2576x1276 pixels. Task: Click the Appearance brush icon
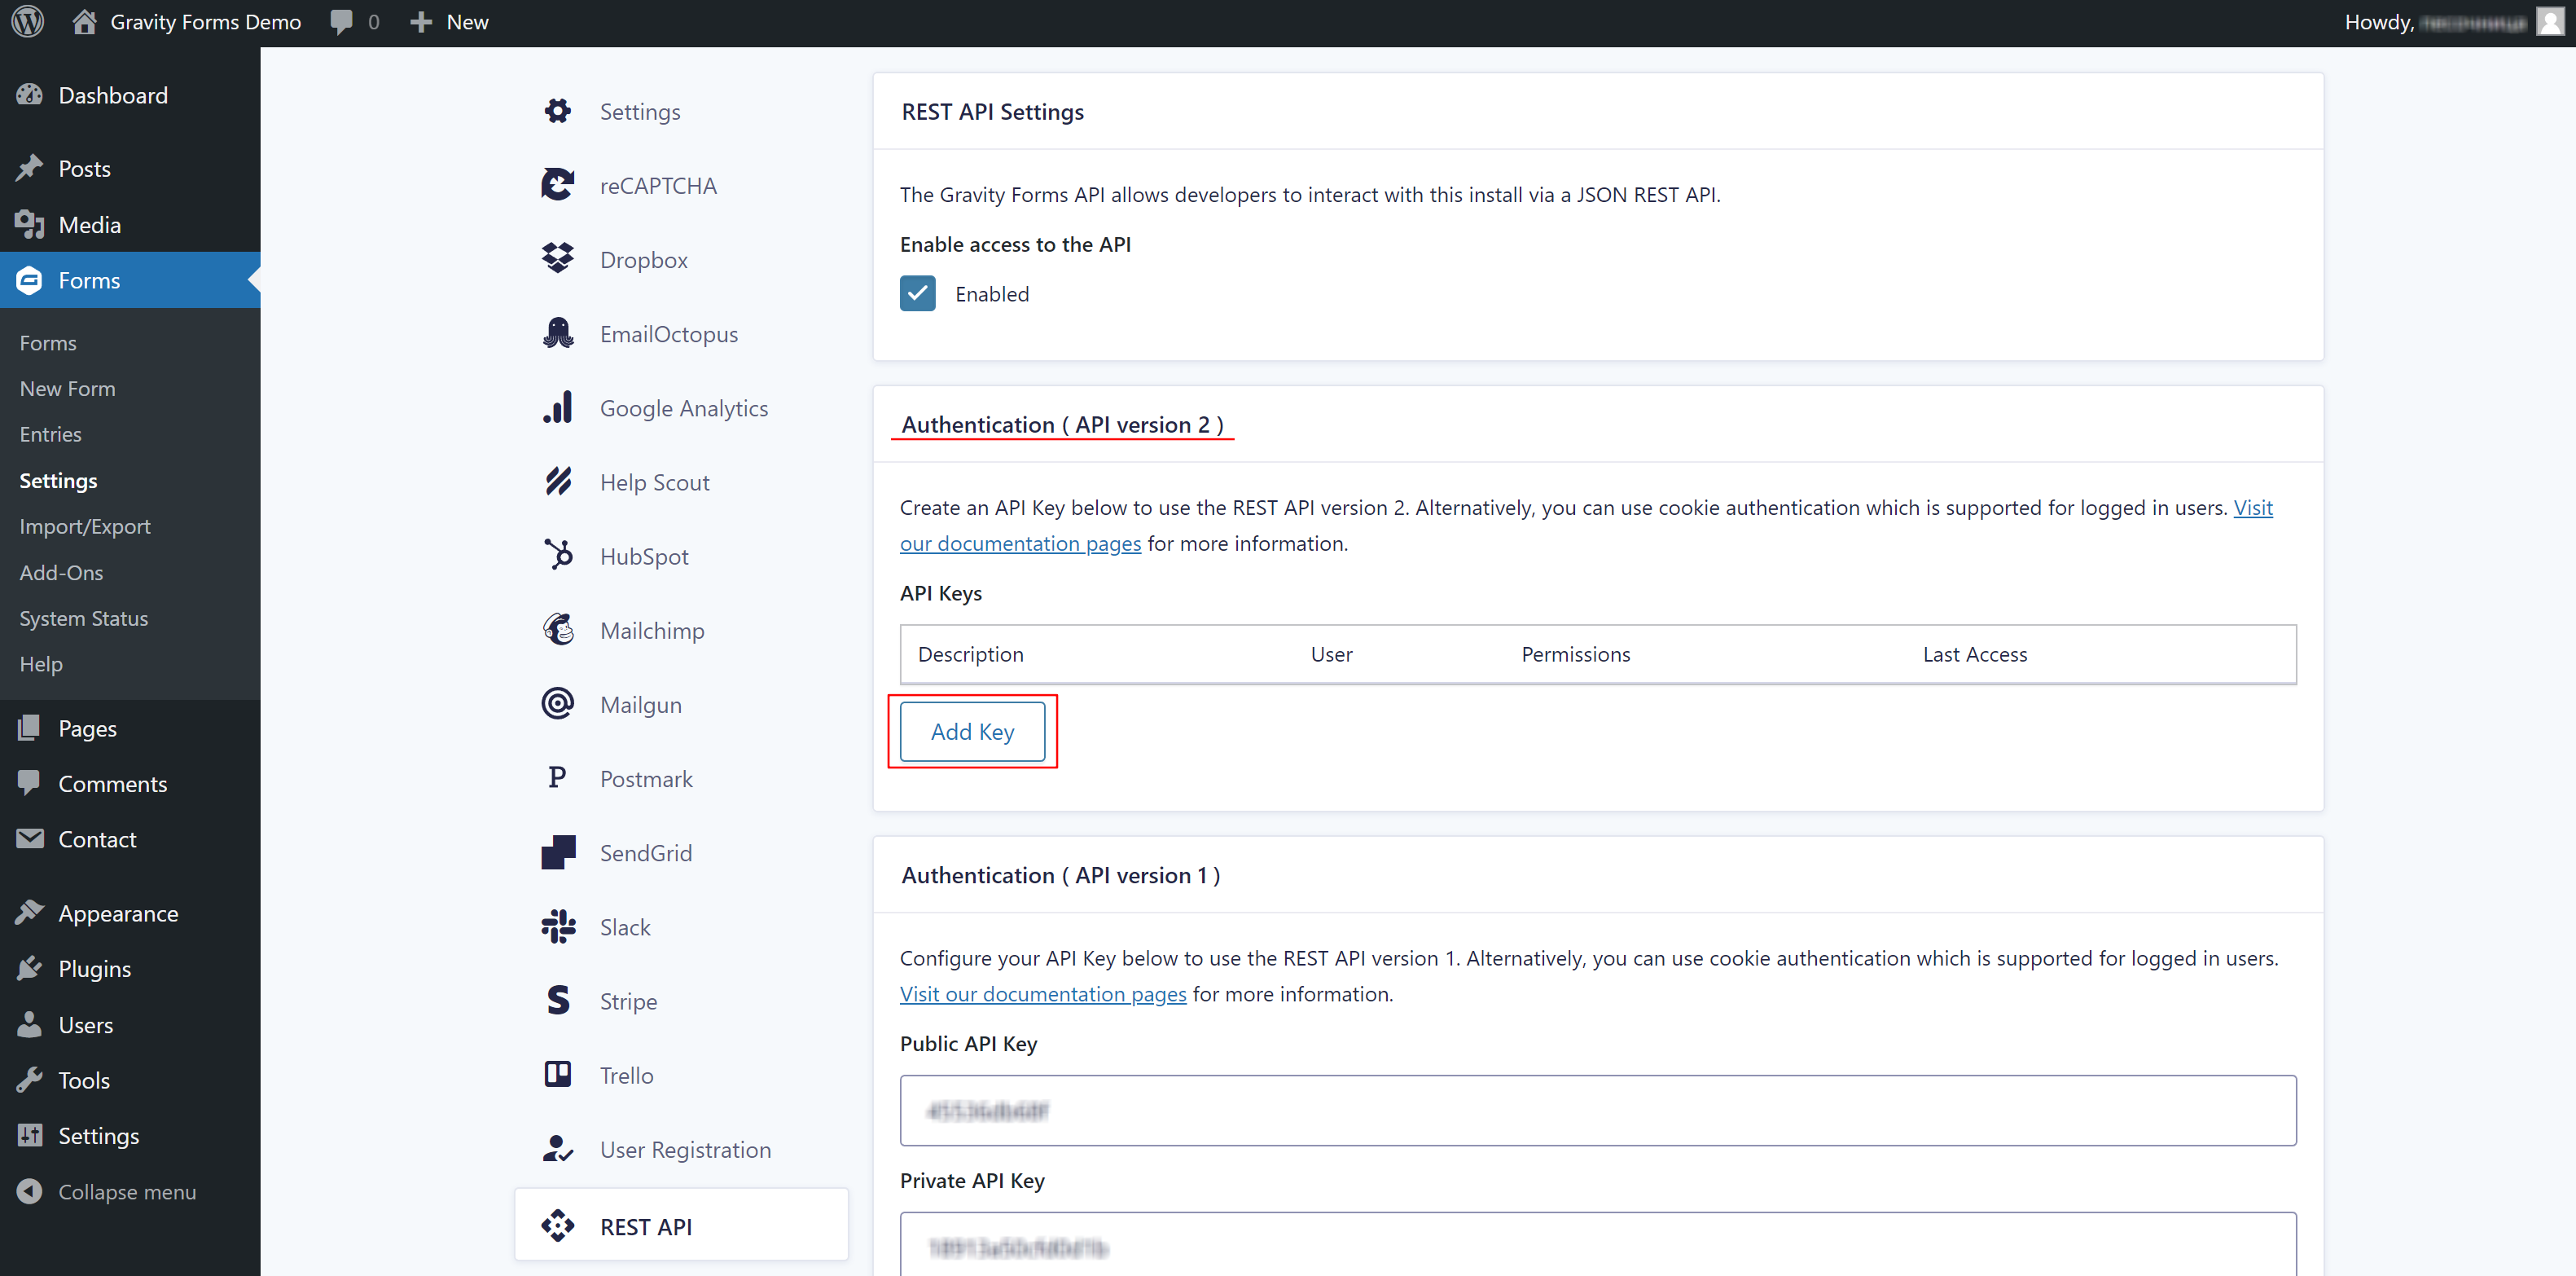30,913
